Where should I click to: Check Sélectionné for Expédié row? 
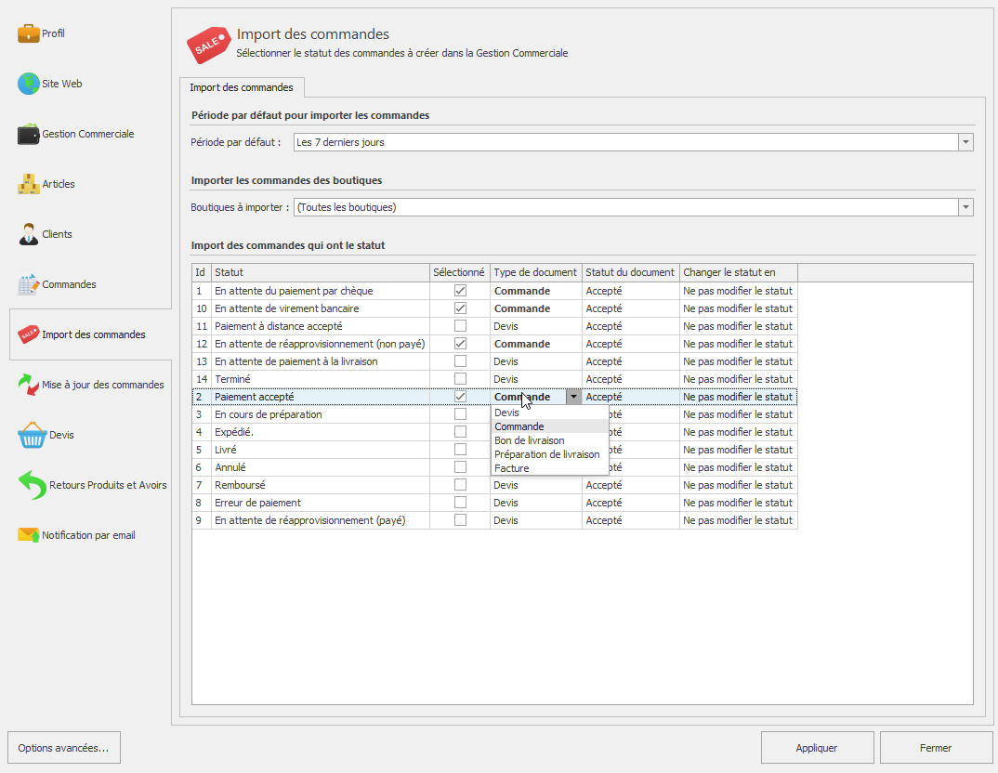(x=460, y=431)
